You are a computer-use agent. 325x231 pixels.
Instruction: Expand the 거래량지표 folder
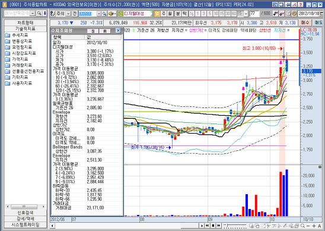point(18,65)
